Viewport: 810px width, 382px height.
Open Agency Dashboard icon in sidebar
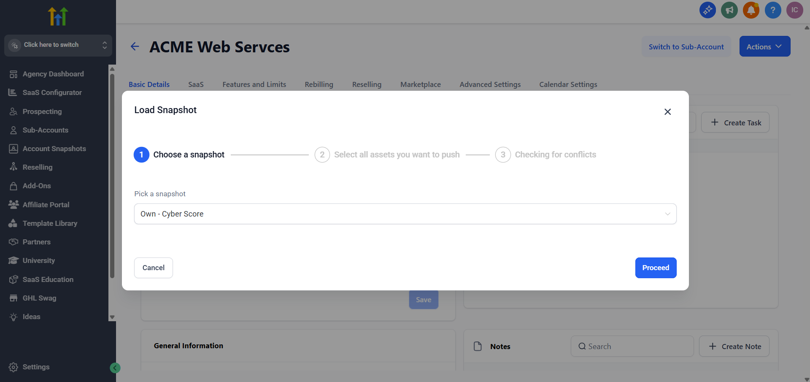tap(13, 74)
